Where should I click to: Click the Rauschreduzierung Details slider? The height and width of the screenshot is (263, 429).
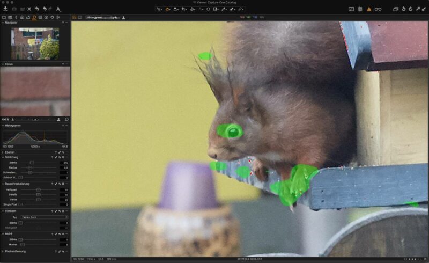(x=38, y=194)
